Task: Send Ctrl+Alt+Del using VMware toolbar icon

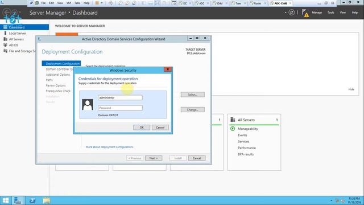Action: (110, 3)
